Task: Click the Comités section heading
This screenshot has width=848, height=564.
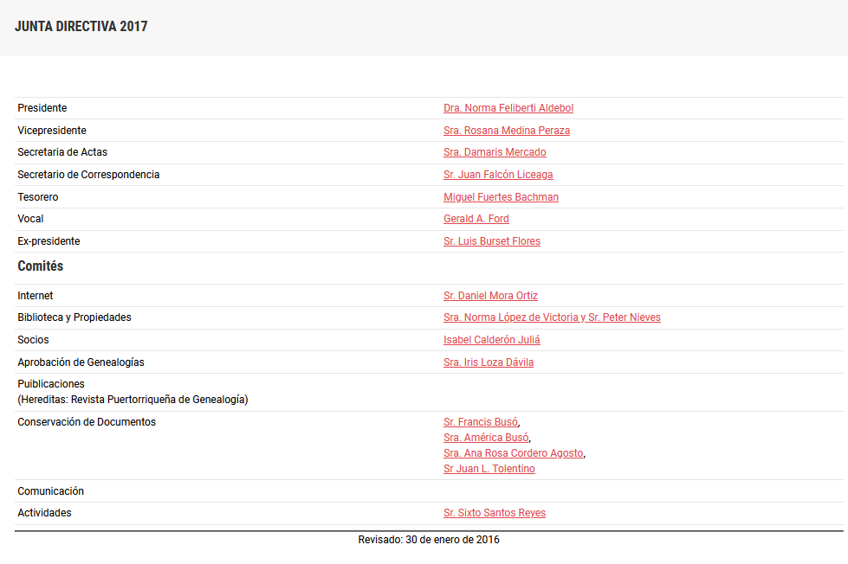Action: [41, 266]
